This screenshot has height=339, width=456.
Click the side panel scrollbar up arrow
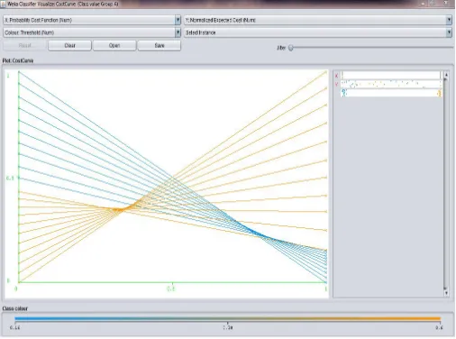pyautogui.click(x=446, y=74)
